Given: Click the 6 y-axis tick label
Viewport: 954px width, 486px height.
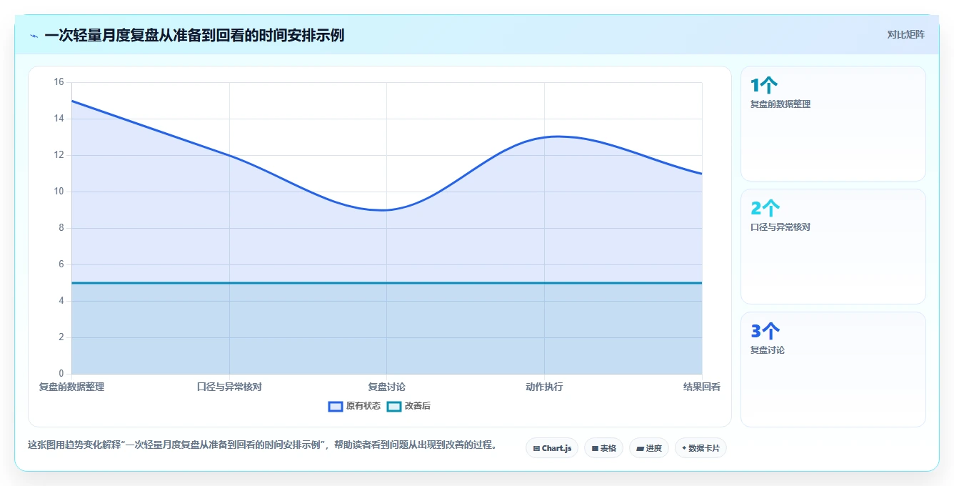Looking at the screenshot, I should [x=61, y=264].
